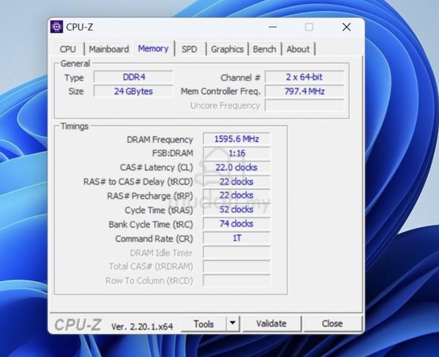Click the 2 x 64-bit channel field

pos(304,77)
